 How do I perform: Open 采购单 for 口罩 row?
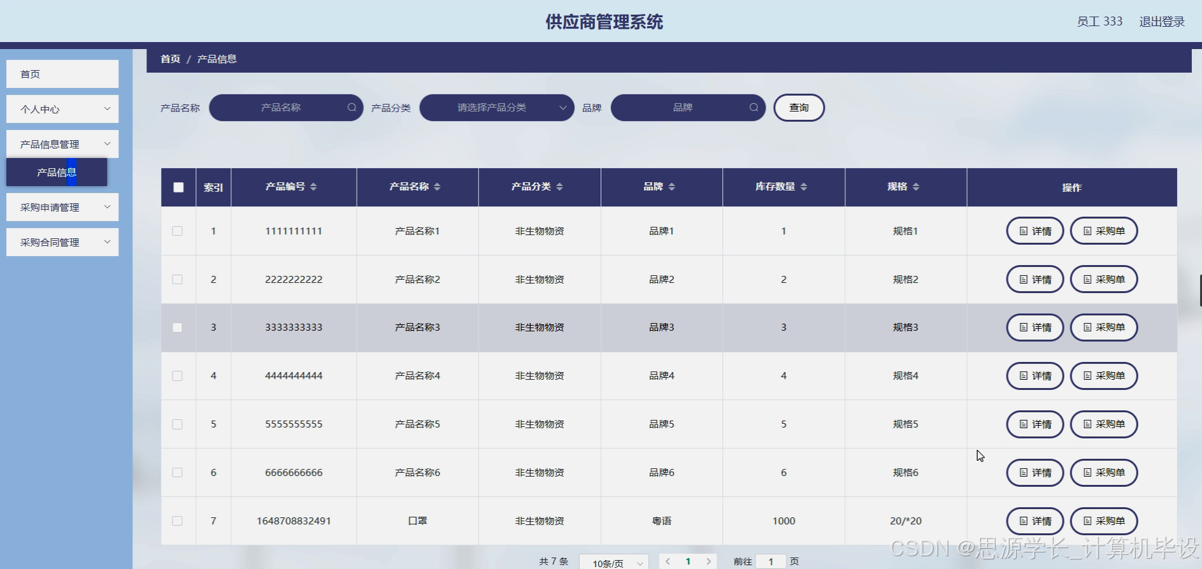(1104, 521)
